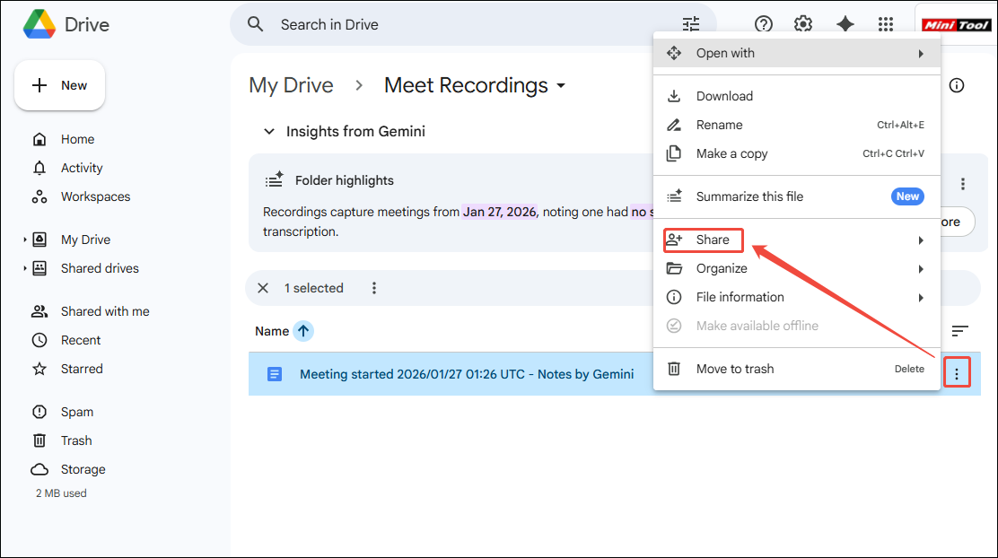998x558 pixels.
Task: Deselect the file using the X near 1 selected
Action: click(263, 287)
